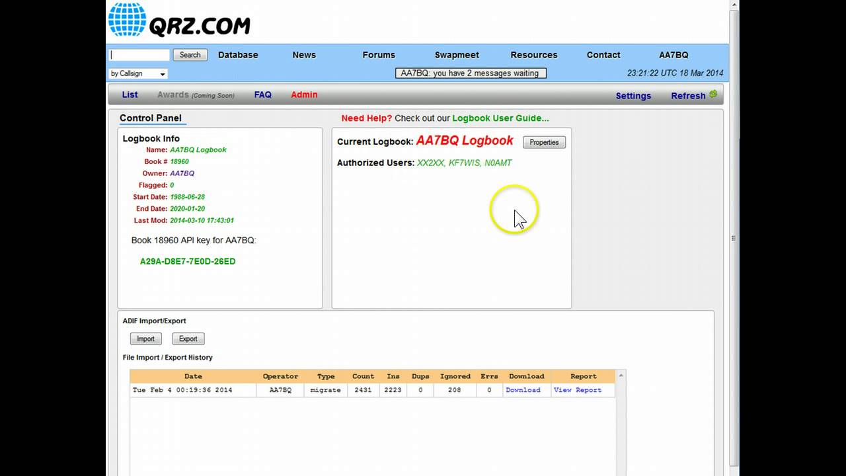Click the UTC clock '23:21:22 UTC 18 Mar 2014'

point(675,73)
